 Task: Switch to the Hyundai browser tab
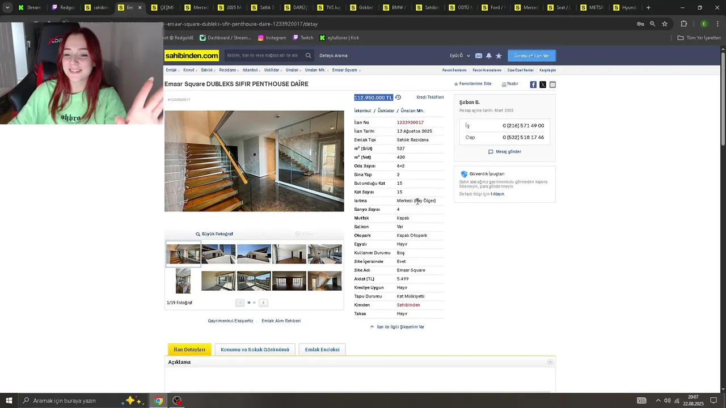click(x=624, y=7)
